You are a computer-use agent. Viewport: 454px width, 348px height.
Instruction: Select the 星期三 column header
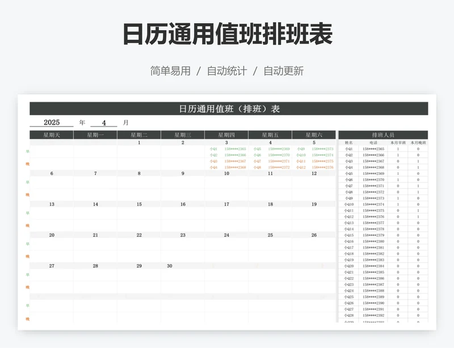coord(183,135)
